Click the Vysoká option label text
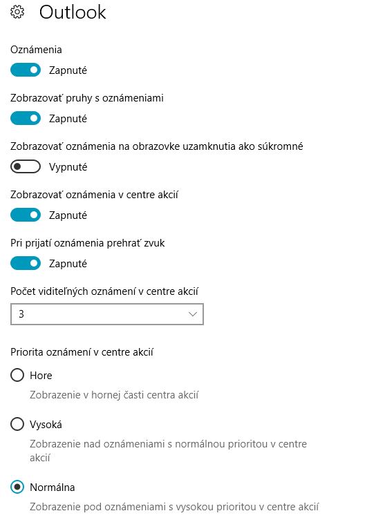385x531 pixels. [x=46, y=425]
